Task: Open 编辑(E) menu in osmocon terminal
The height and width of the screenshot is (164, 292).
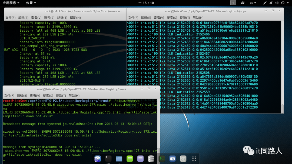Action: (x=23, y=18)
